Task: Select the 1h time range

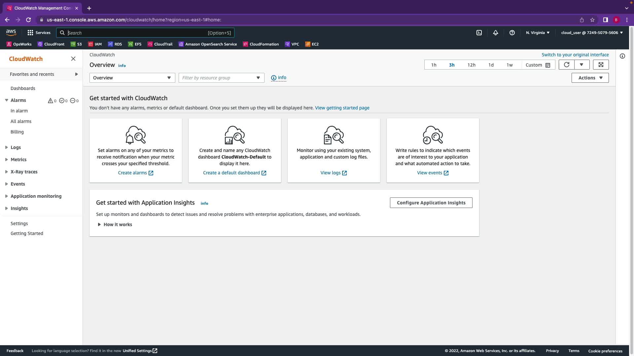Action: [434, 65]
